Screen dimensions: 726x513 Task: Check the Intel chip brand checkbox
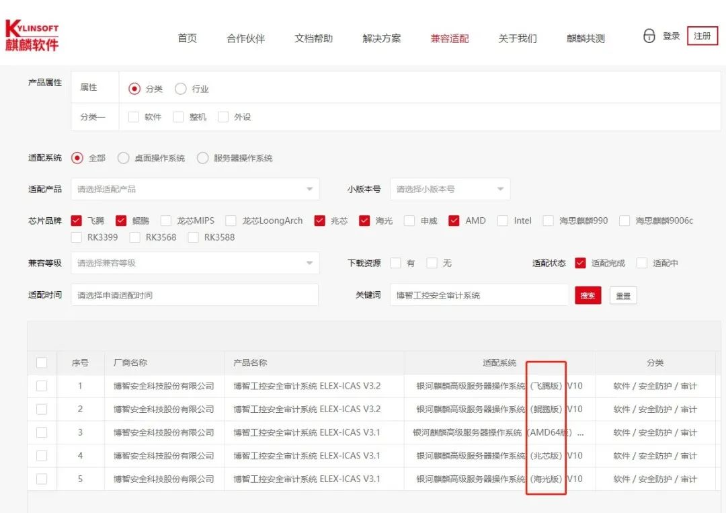[x=503, y=221]
